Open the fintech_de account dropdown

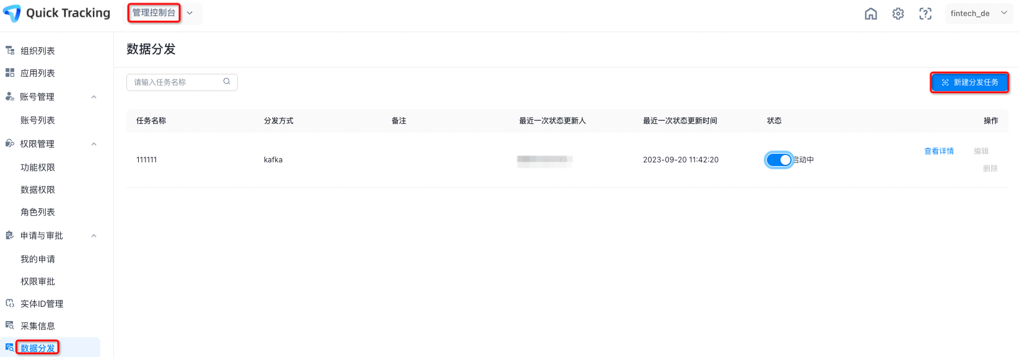tap(979, 13)
